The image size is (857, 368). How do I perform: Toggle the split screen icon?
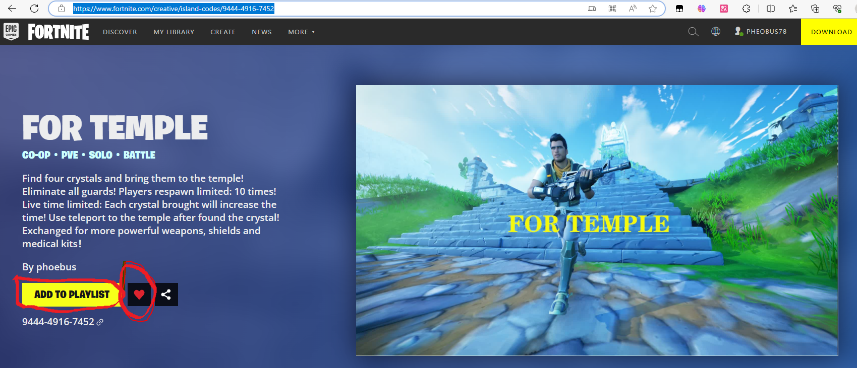tap(771, 9)
